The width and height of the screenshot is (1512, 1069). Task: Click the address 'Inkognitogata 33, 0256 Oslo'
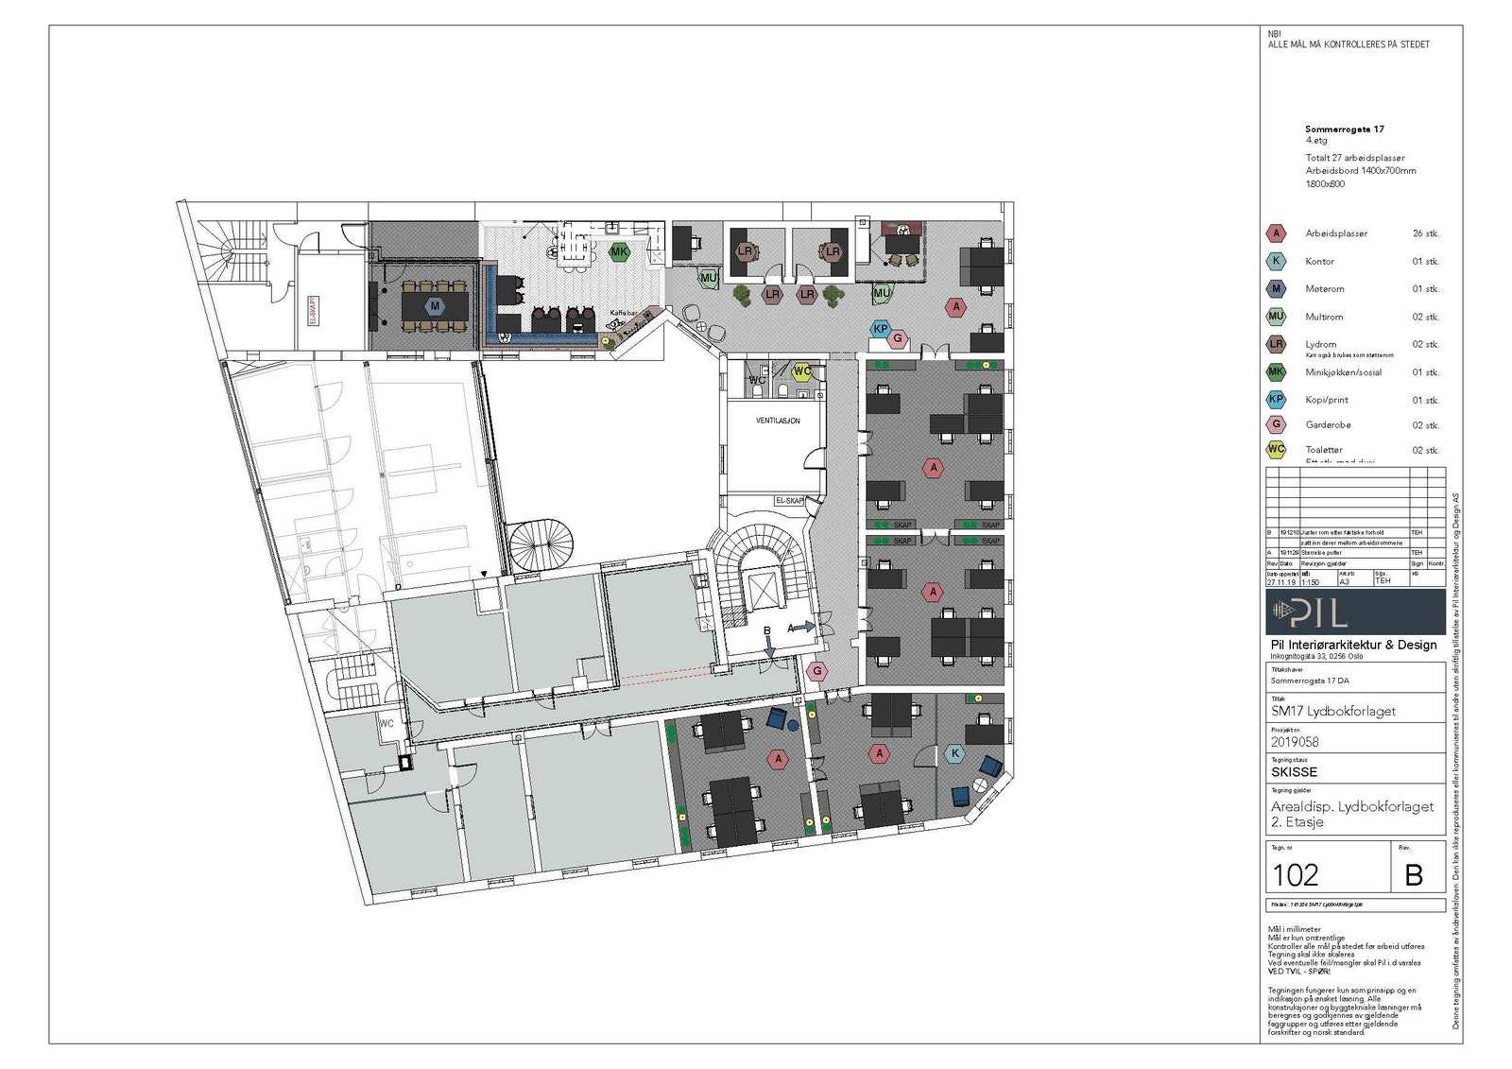click(1316, 656)
